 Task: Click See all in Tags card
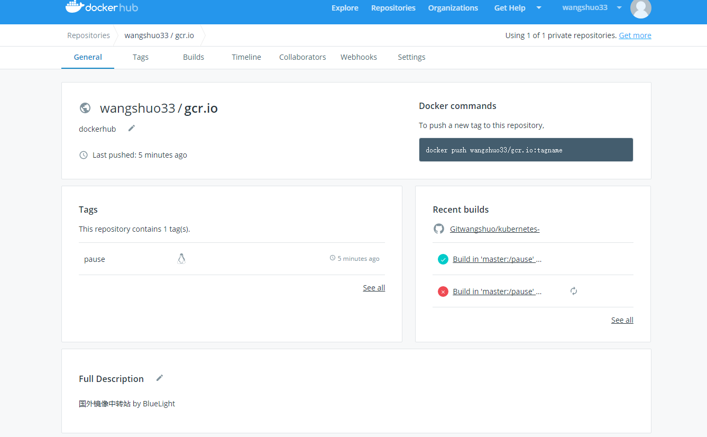tap(374, 288)
